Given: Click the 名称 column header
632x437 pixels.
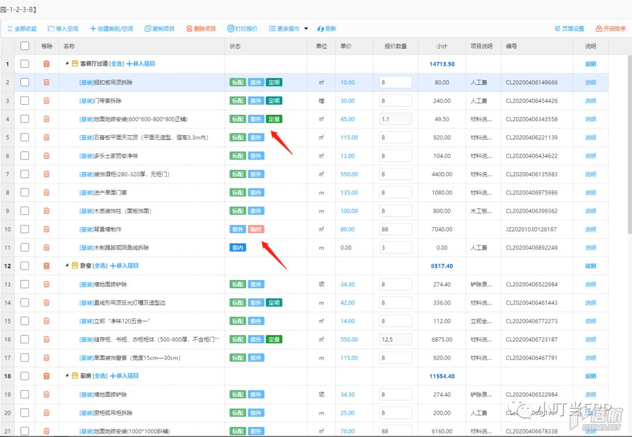Looking at the screenshot, I should pos(142,46).
